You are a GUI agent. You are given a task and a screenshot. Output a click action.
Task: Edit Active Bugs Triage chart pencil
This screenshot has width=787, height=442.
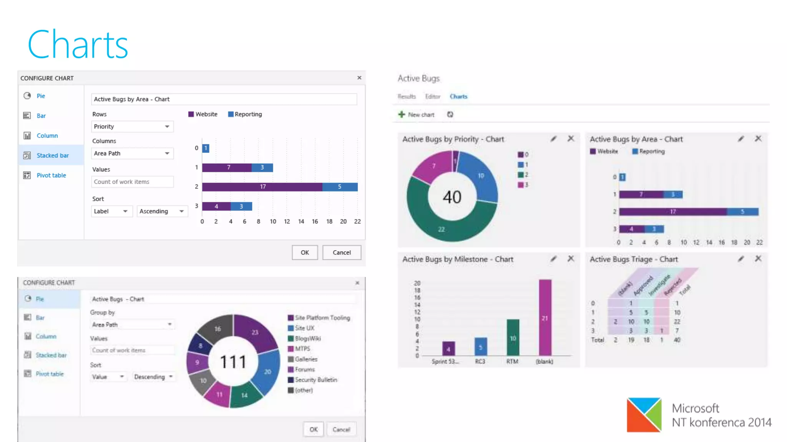(x=741, y=259)
